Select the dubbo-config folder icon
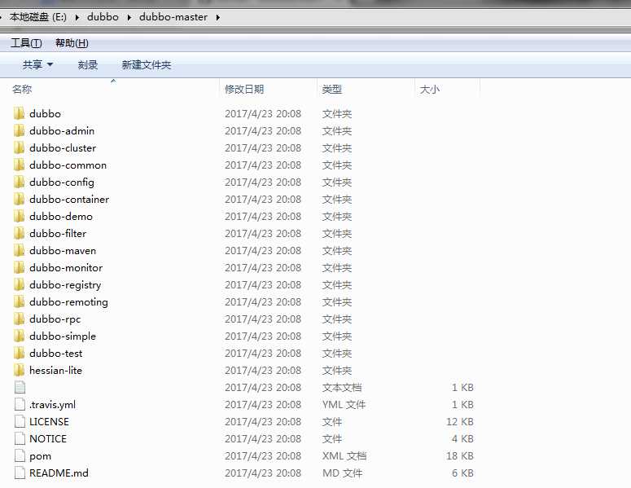The image size is (631, 488). 19,182
